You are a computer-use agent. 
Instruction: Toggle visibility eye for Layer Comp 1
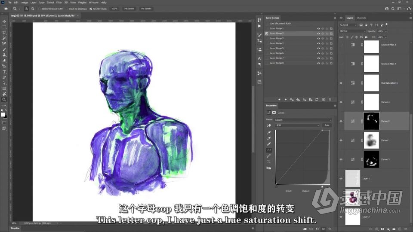point(318,28)
